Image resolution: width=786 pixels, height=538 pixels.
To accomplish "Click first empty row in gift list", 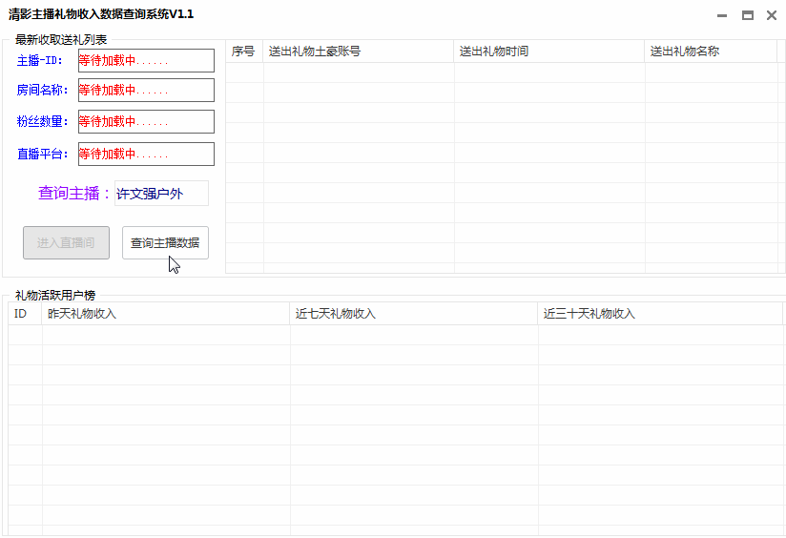I will coord(501,72).
